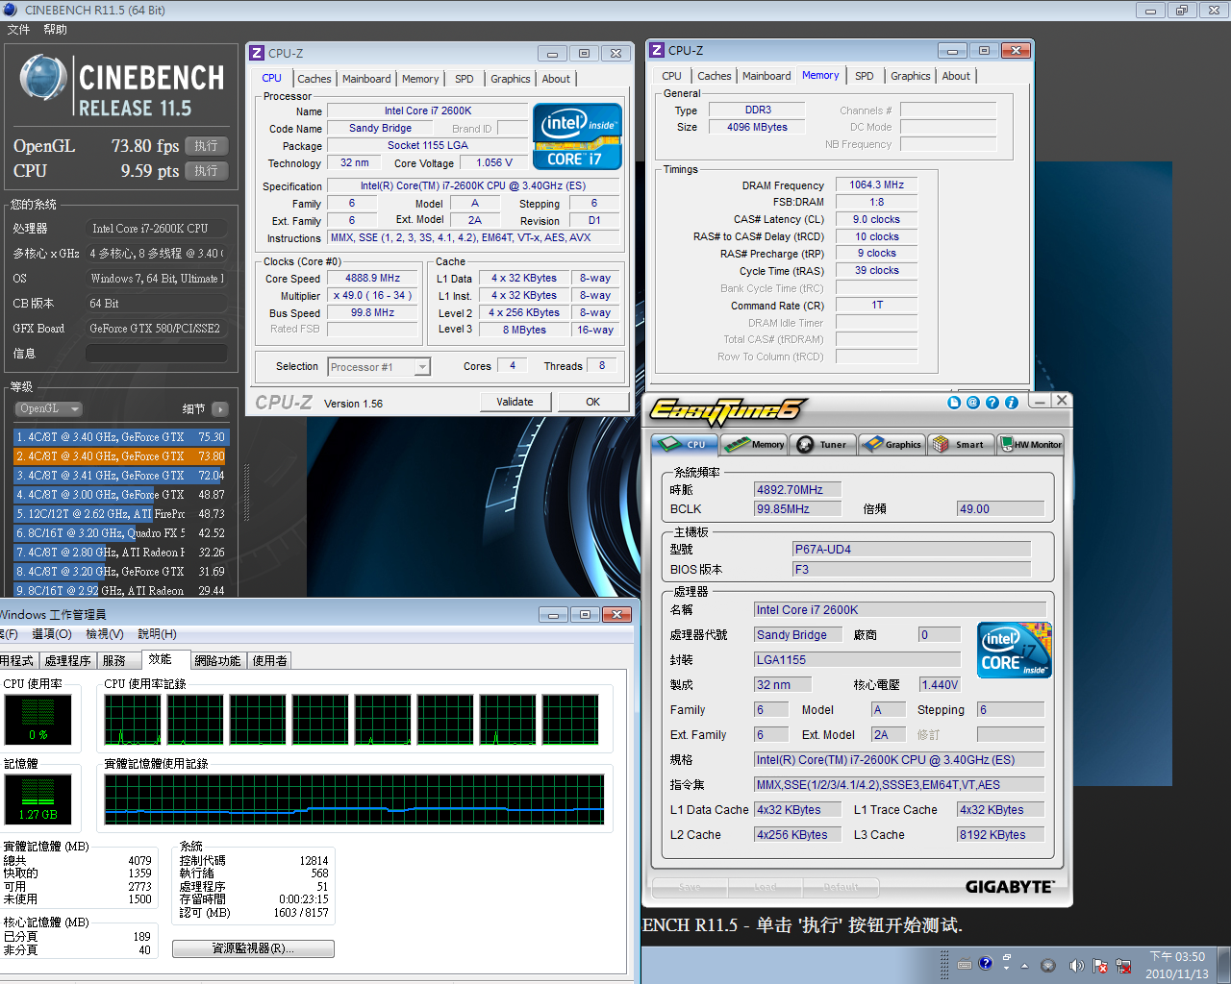Click the EasyTune6 @ email icon
This screenshot has height=984, width=1231.
click(x=973, y=403)
